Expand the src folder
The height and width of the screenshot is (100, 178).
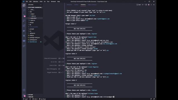[x=30, y=31]
